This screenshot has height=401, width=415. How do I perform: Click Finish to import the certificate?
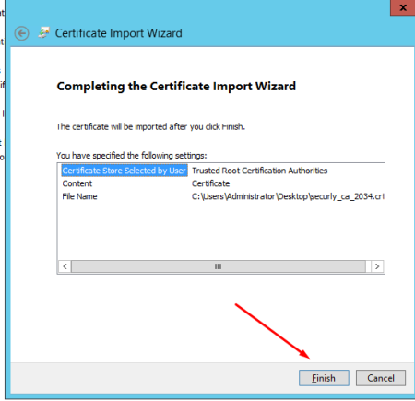coord(324,378)
